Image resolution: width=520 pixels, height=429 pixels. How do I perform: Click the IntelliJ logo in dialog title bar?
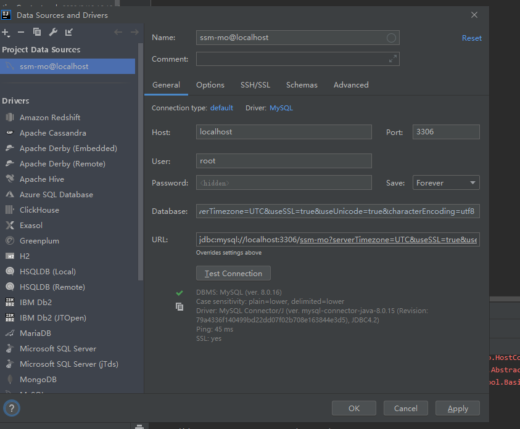point(6,15)
